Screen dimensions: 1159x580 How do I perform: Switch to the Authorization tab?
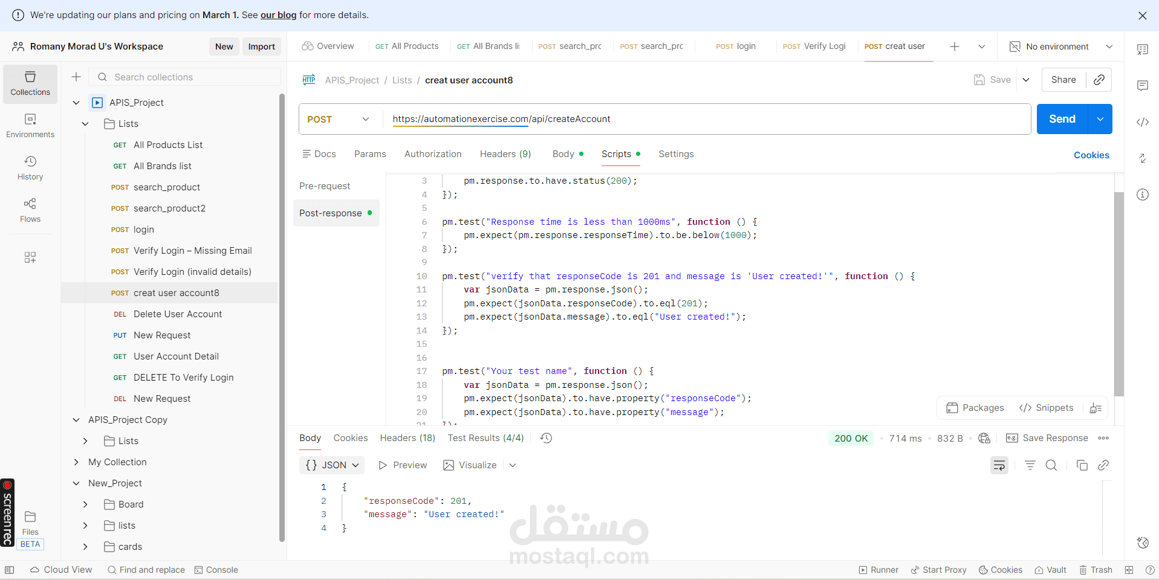click(433, 154)
